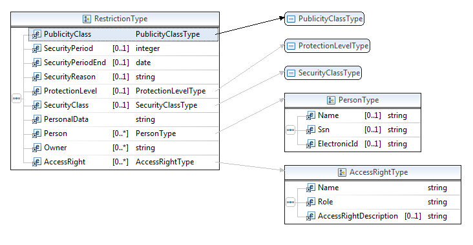
Task: Select the Ssn element name
Action: coord(324,130)
